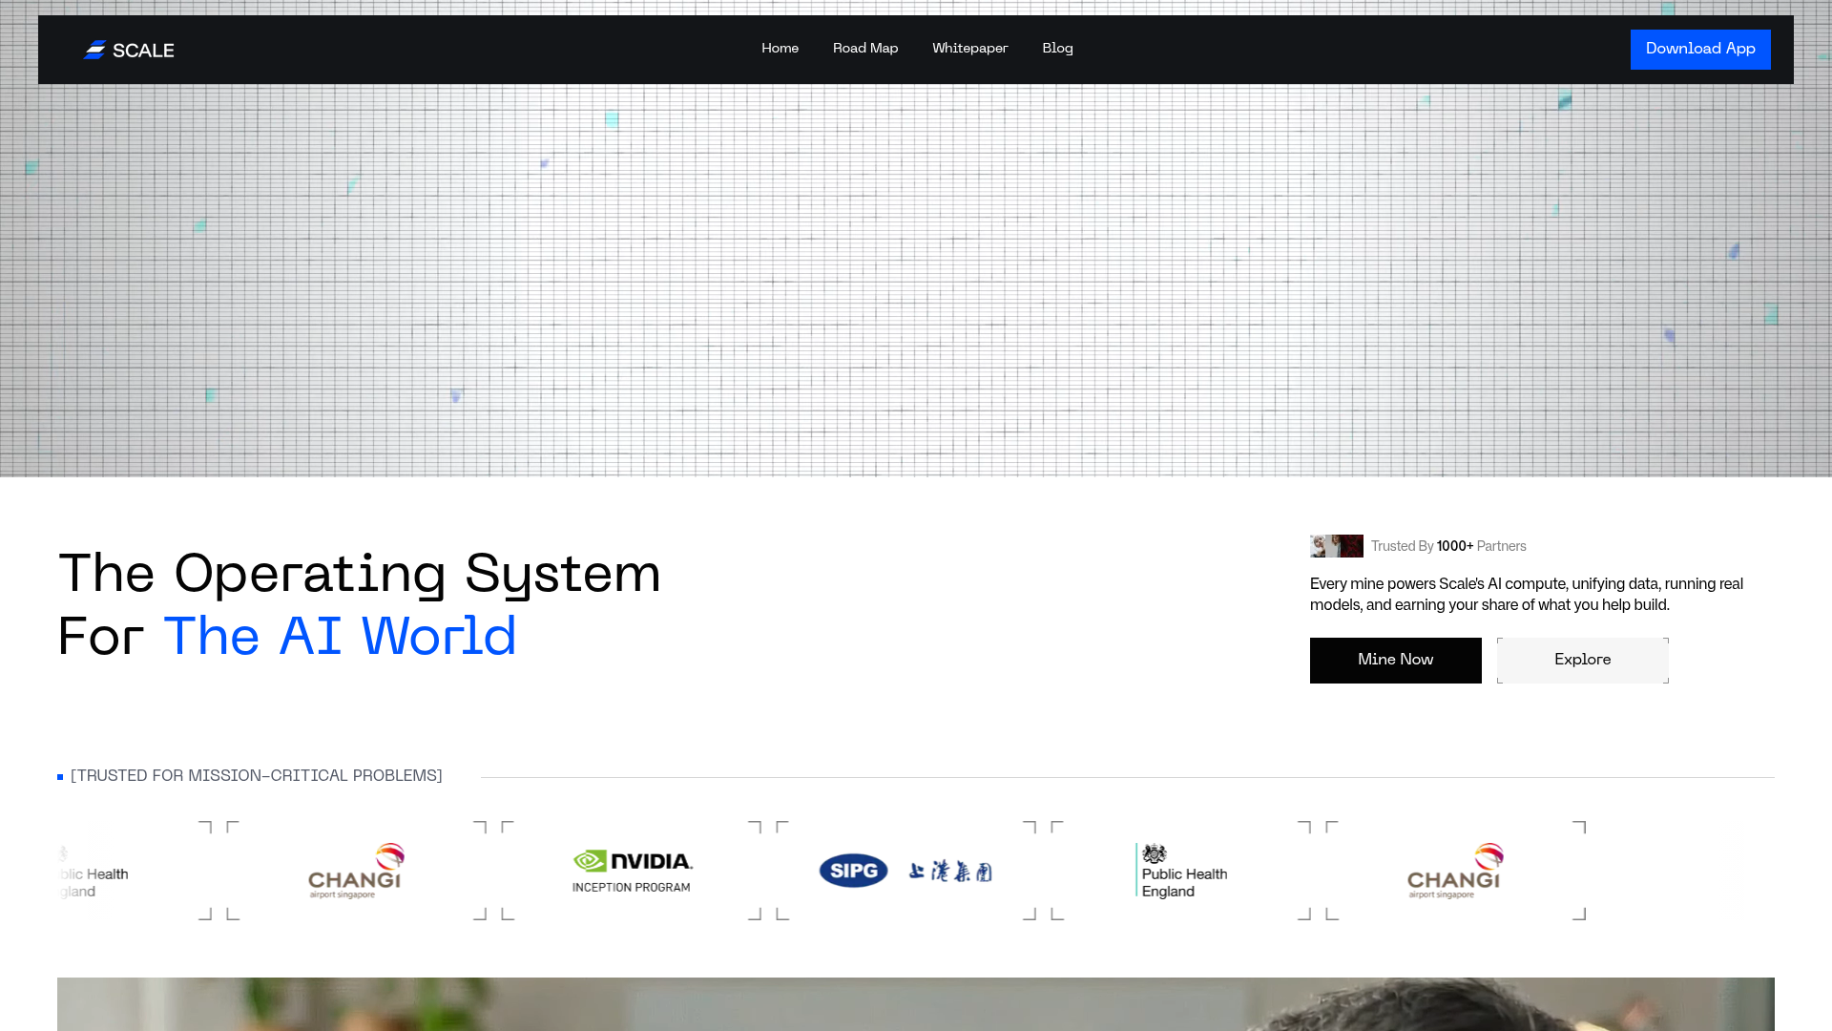Visit the Blog from the navbar
This screenshot has width=1832, height=1031.
coord(1057,49)
